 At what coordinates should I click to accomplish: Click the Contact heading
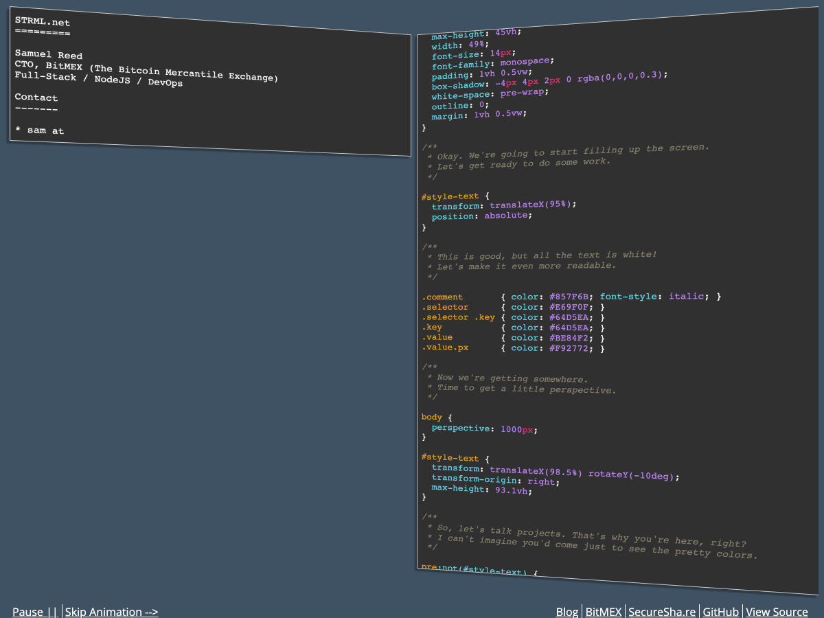click(x=36, y=98)
